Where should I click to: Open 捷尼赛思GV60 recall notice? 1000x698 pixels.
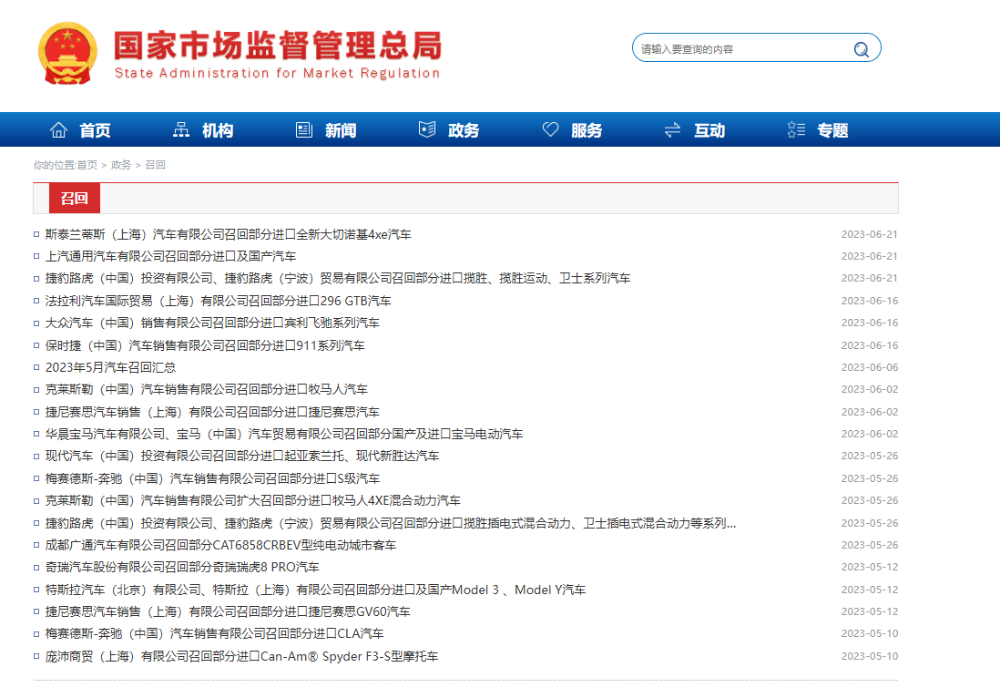[228, 611]
